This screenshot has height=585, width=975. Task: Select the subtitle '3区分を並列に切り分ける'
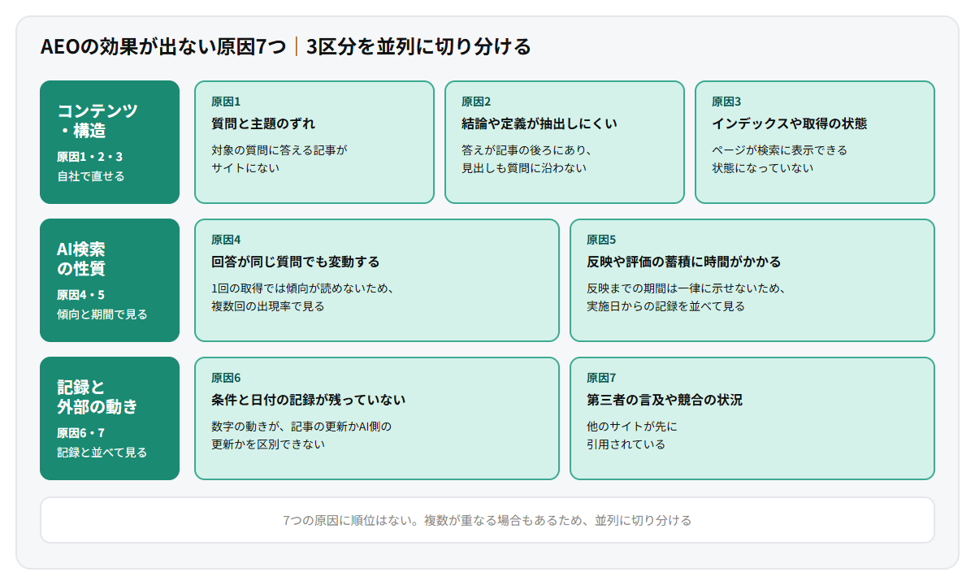pos(419,46)
